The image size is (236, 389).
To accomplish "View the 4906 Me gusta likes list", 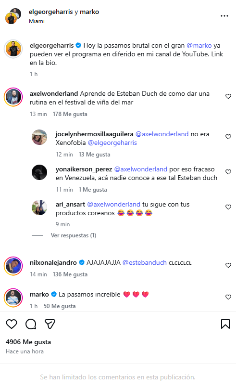I will click(x=28, y=342).
